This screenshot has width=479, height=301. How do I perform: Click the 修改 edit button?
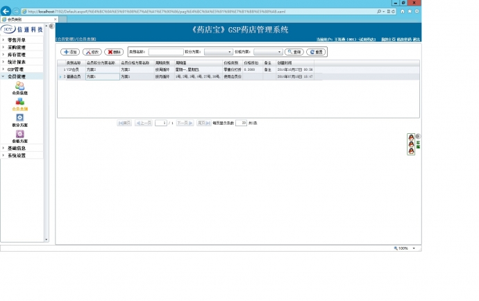click(92, 52)
